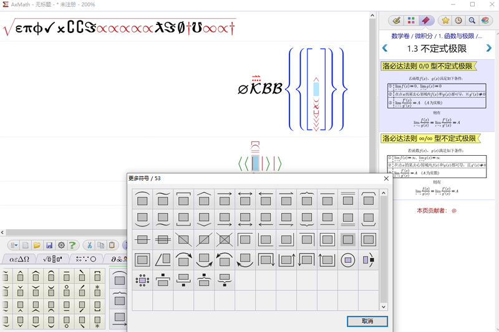Screen dimensions: 499x332
Task: Open the notes editing panel icon
Action: coord(397,21)
